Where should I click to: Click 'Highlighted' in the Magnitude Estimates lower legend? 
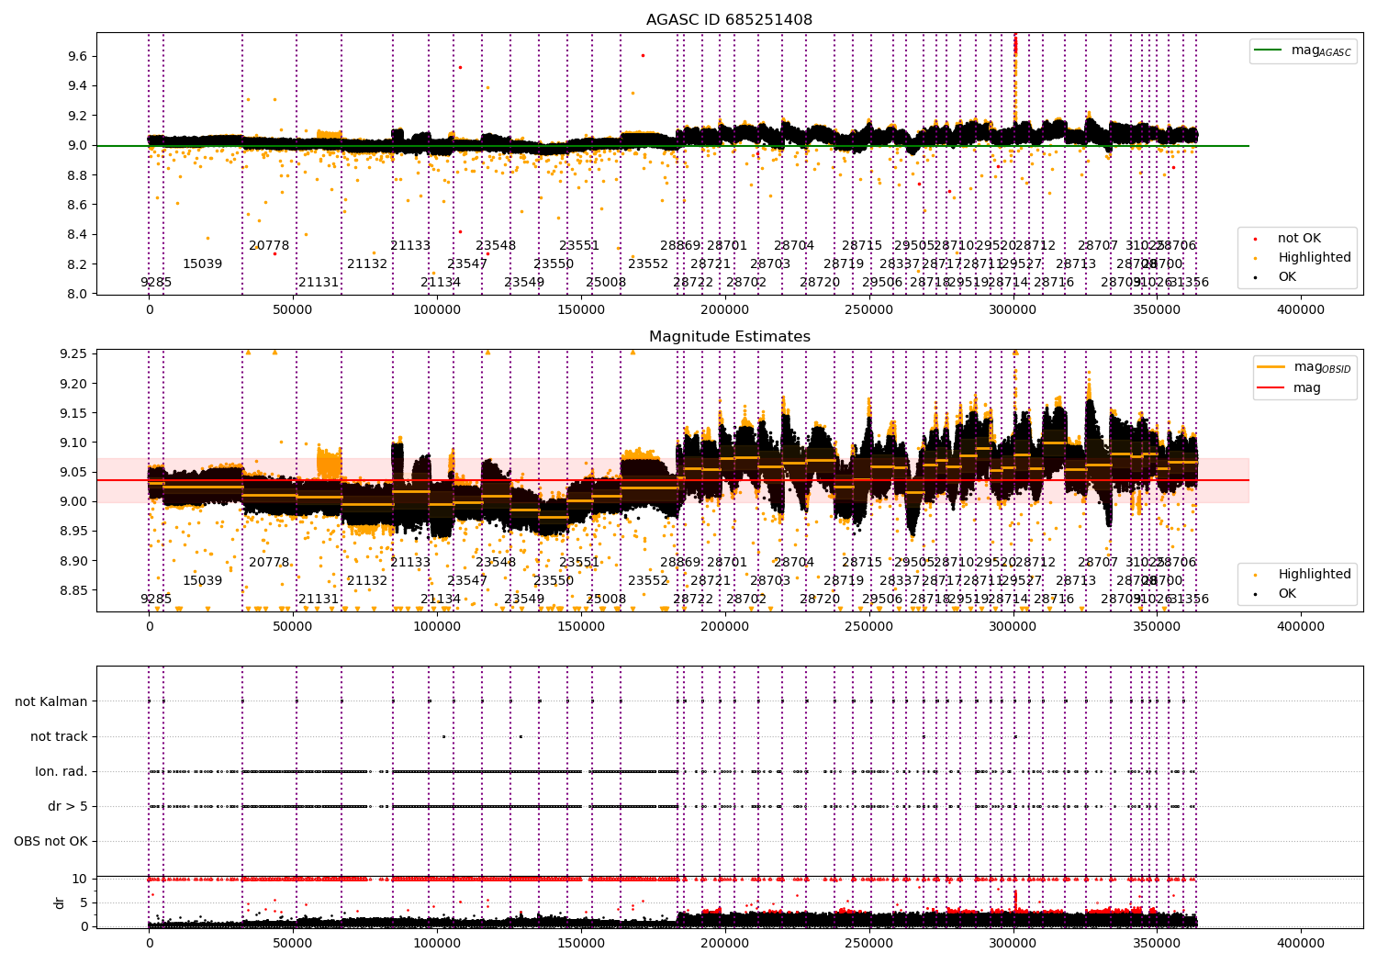pos(1314,574)
